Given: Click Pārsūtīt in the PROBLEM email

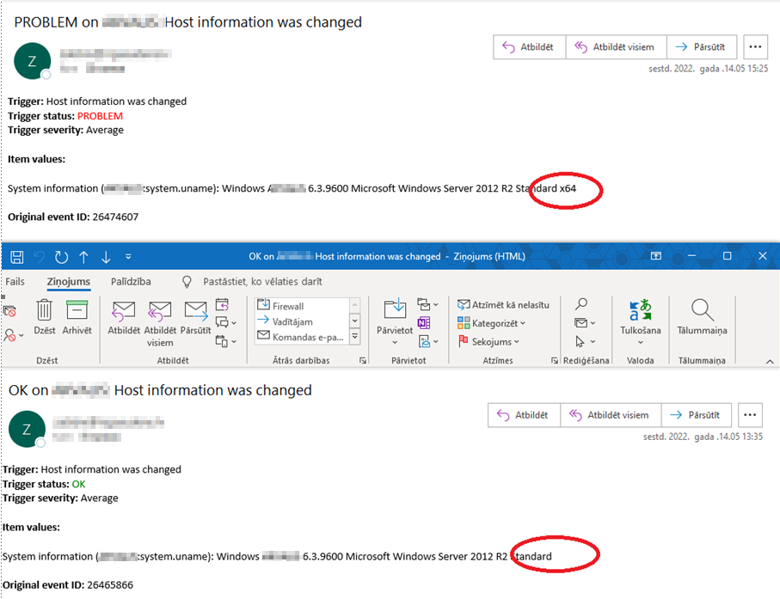Looking at the screenshot, I should tap(702, 47).
